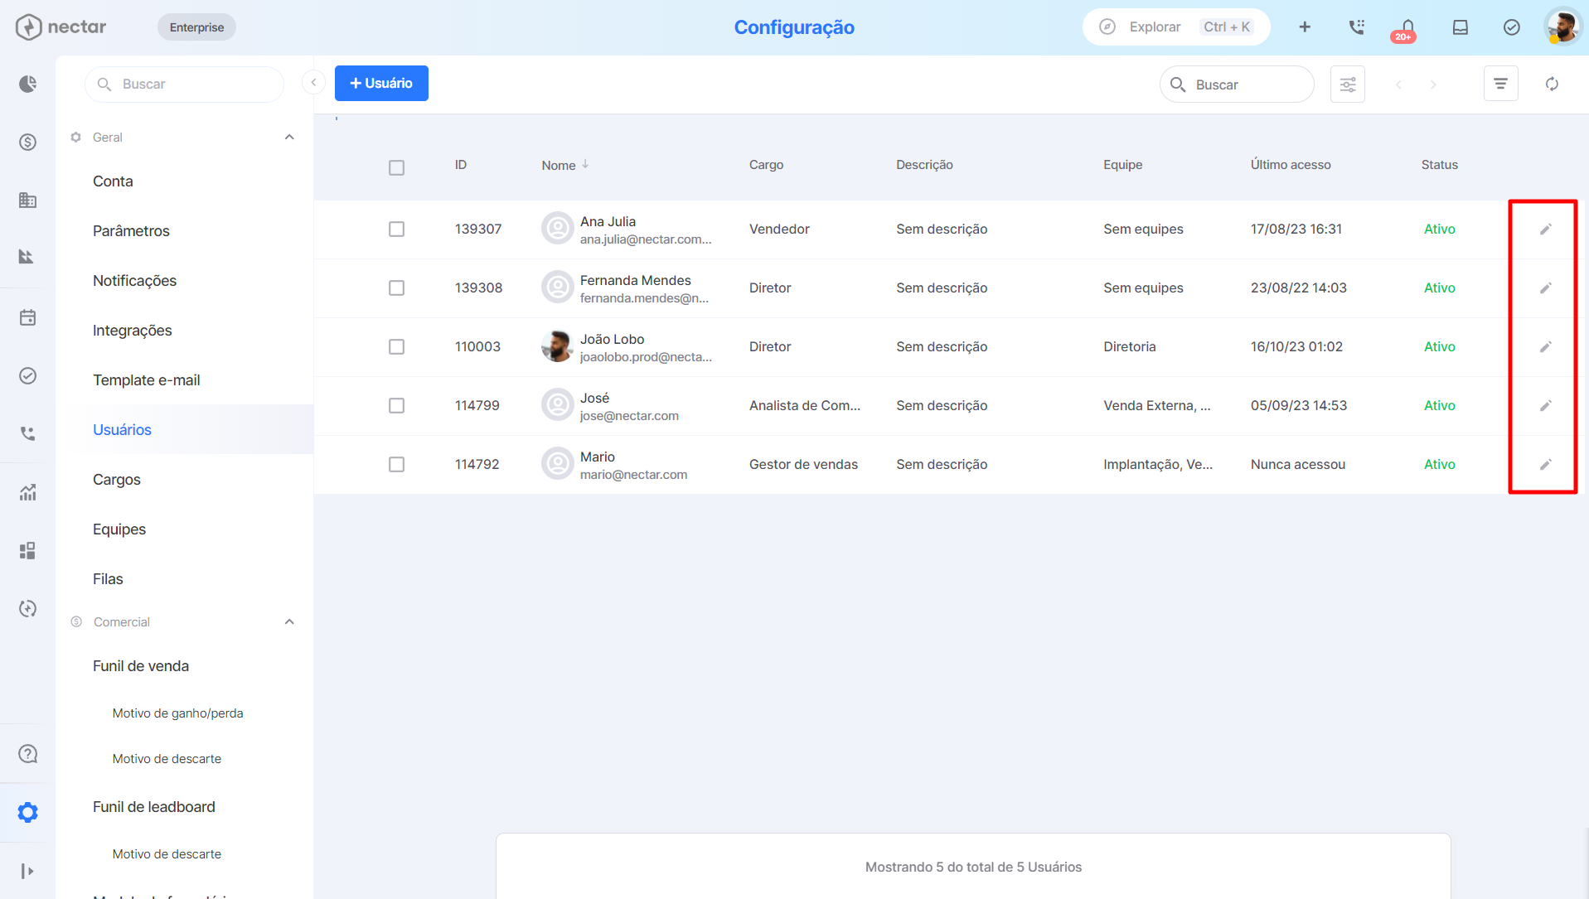Open the phone calls icon in left sidebar
This screenshot has height=899, width=1589.
tap(27, 433)
